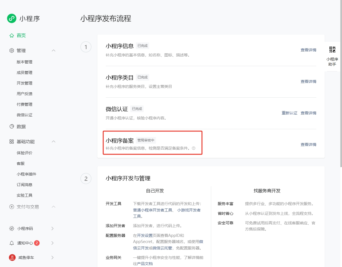This screenshot has width=342, height=267.
Task: Click the pie chart icon beside 数据
Action: (x=12, y=126)
